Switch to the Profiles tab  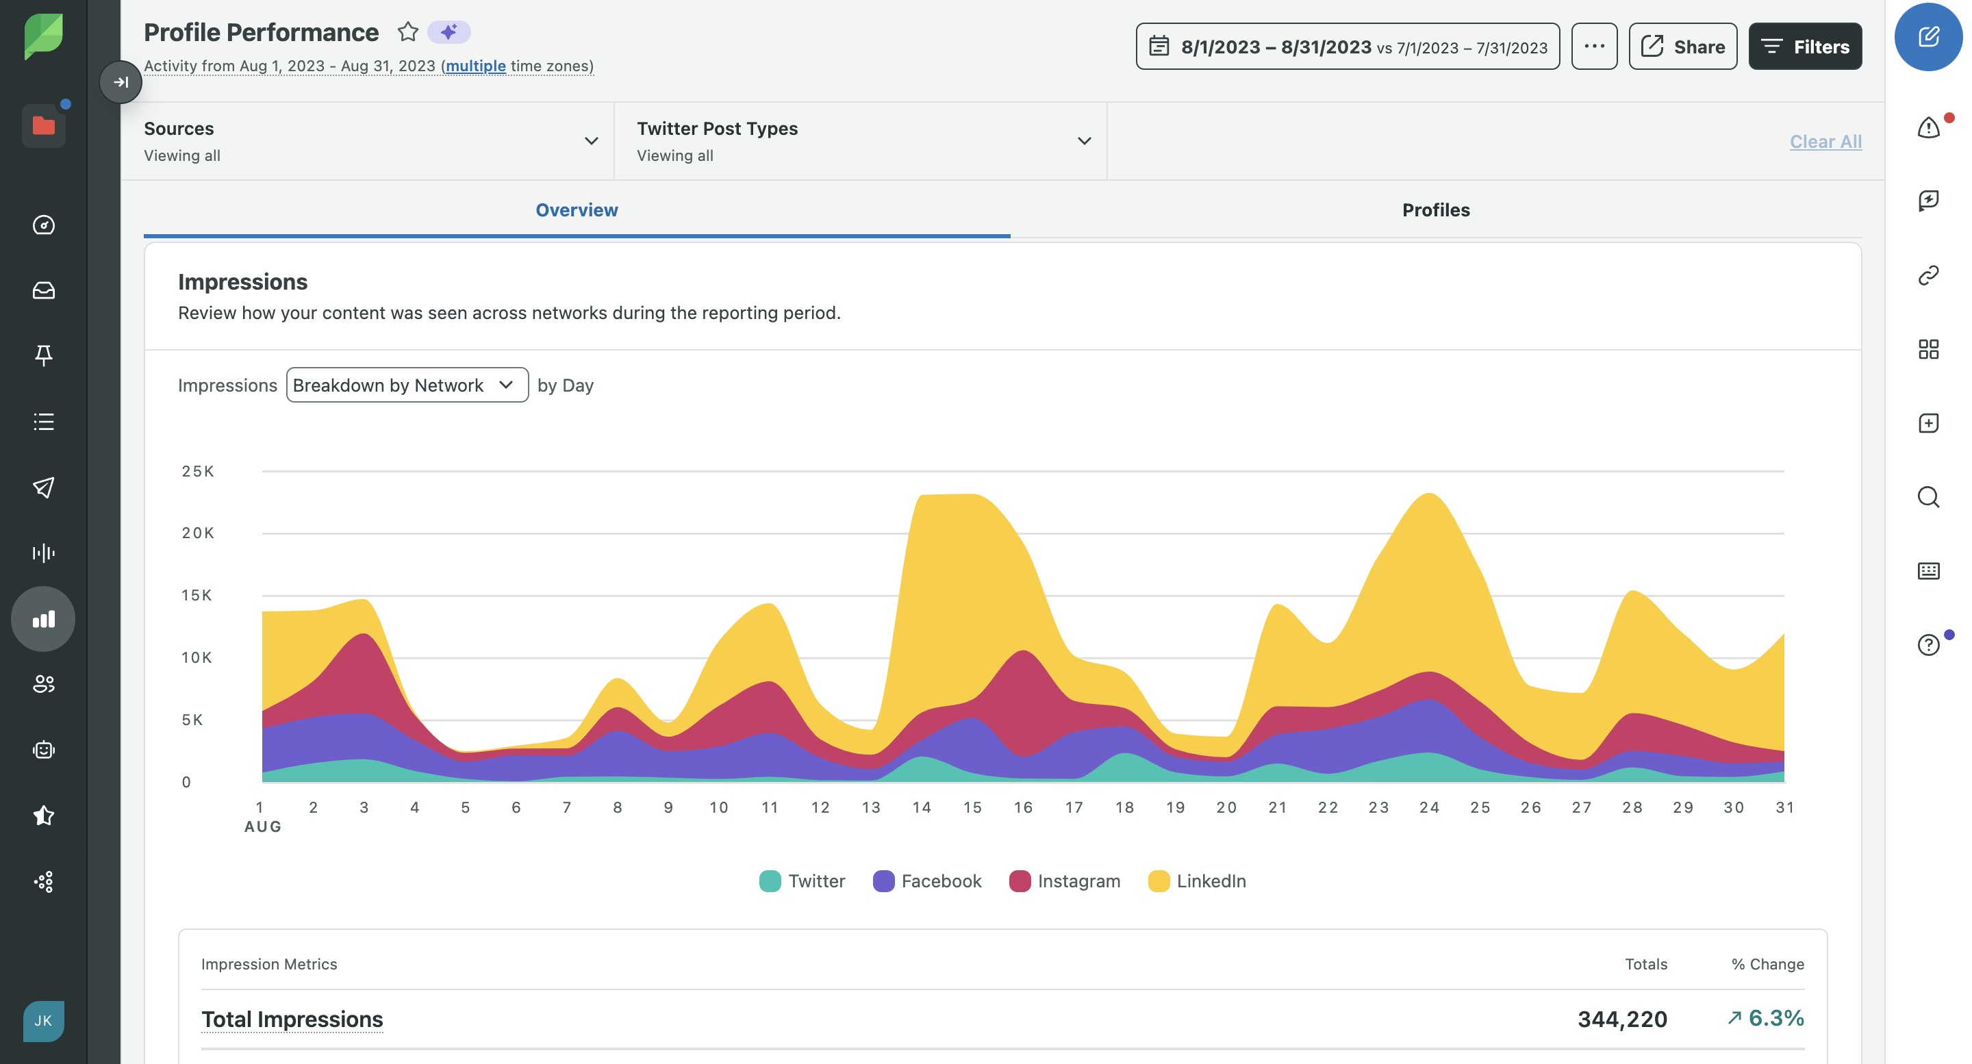(1435, 210)
